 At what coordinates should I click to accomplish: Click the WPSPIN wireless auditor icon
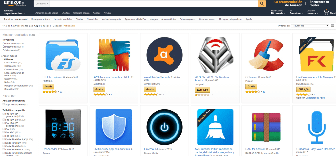pos(215,54)
